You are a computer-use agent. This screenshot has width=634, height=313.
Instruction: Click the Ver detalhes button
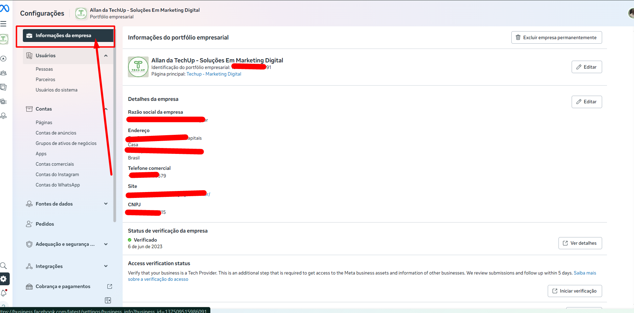click(x=580, y=243)
